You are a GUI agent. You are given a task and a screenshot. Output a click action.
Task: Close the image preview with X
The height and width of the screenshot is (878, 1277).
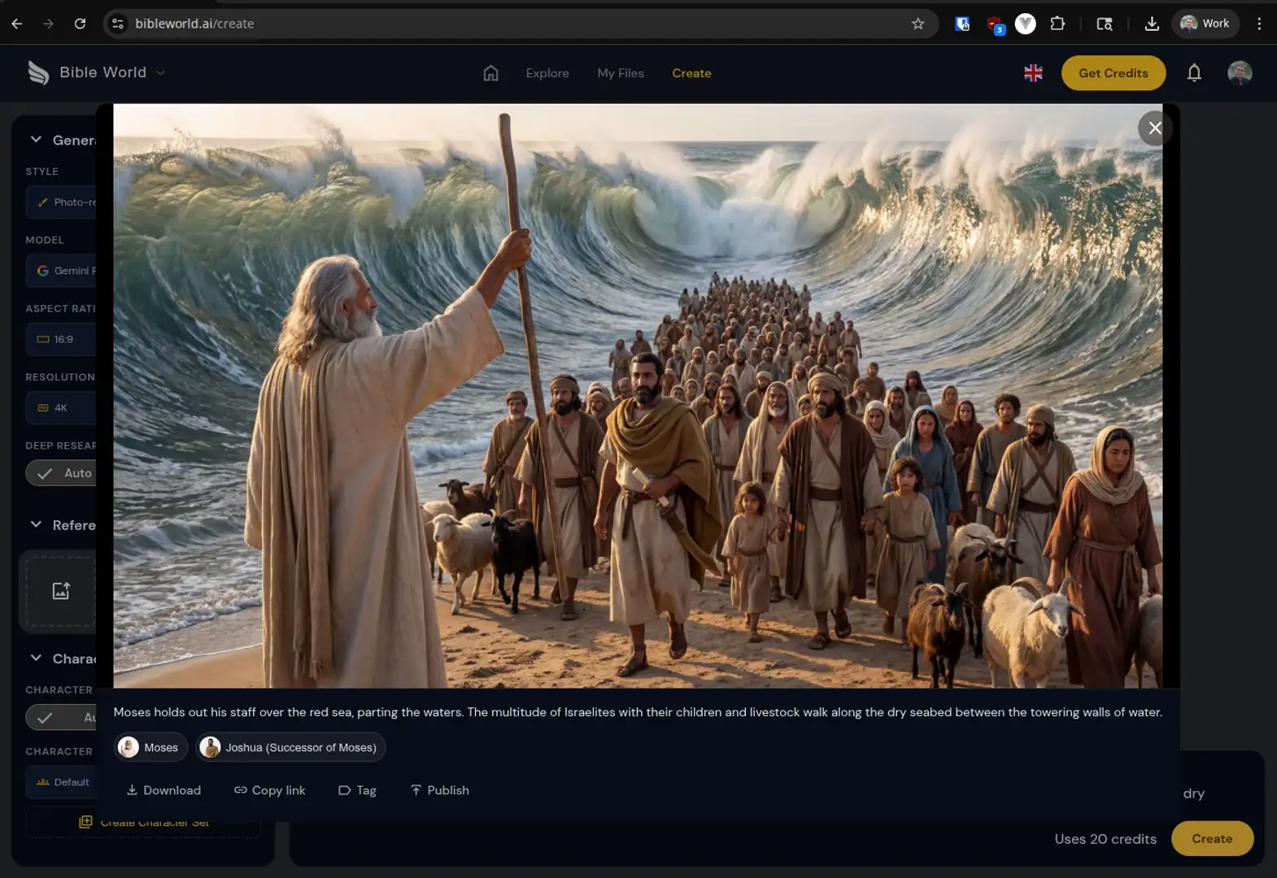click(1154, 128)
